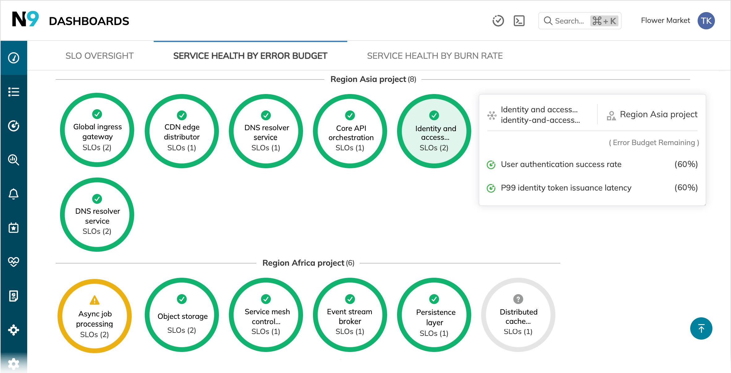Open the SLO gauge icon in the sidebar
Viewport: 731px width, 373px height.
14,126
